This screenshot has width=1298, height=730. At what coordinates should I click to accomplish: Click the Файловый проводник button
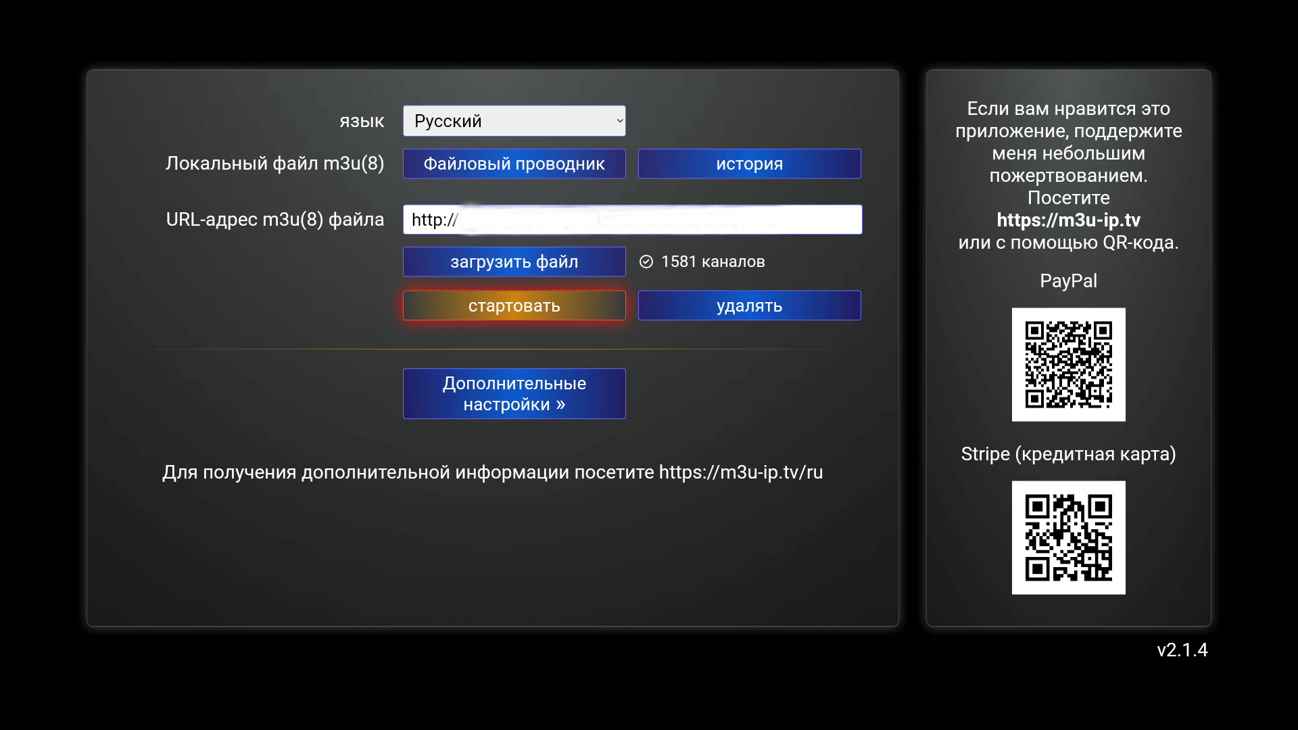(x=514, y=164)
